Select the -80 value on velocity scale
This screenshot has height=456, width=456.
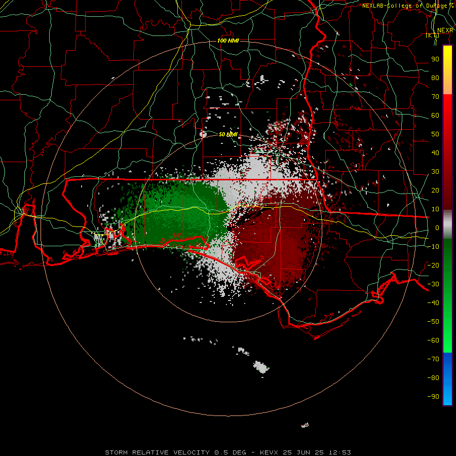(433, 378)
